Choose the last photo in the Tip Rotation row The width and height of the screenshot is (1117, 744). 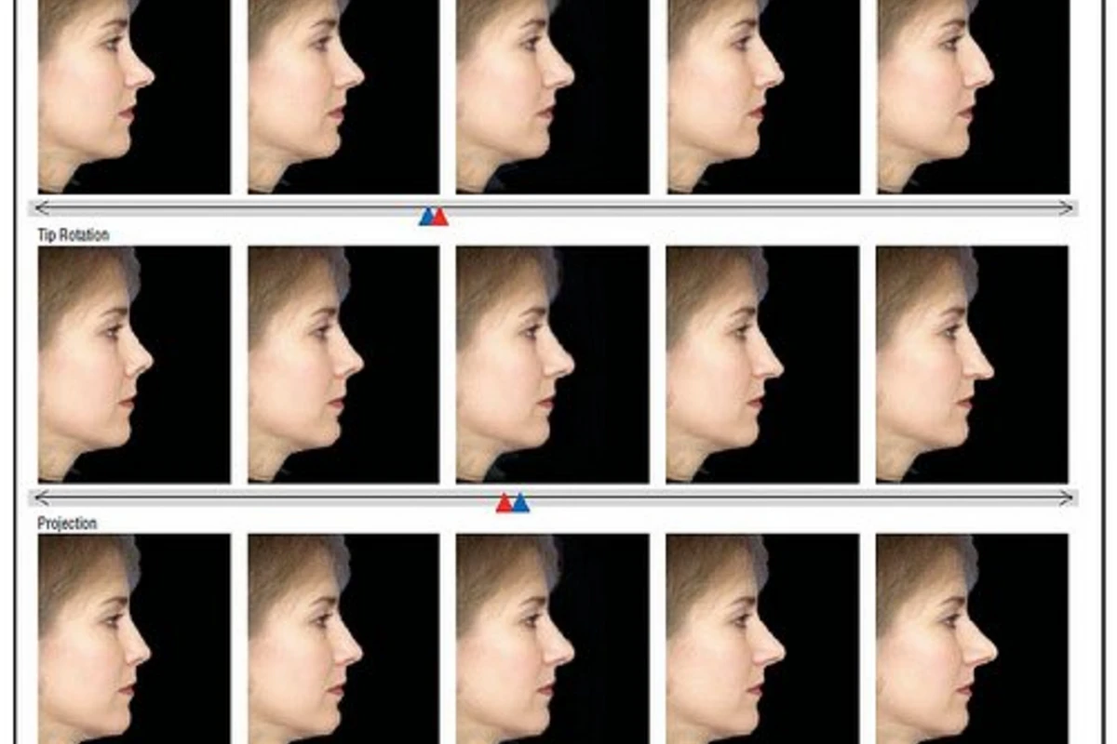pyautogui.click(x=973, y=365)
